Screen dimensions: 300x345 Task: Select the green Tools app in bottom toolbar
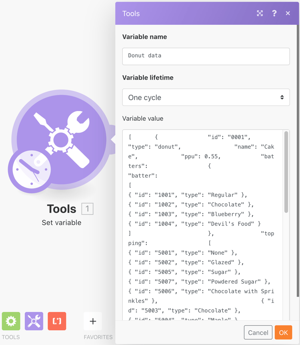pyautogui.click(x=11, y=321)
